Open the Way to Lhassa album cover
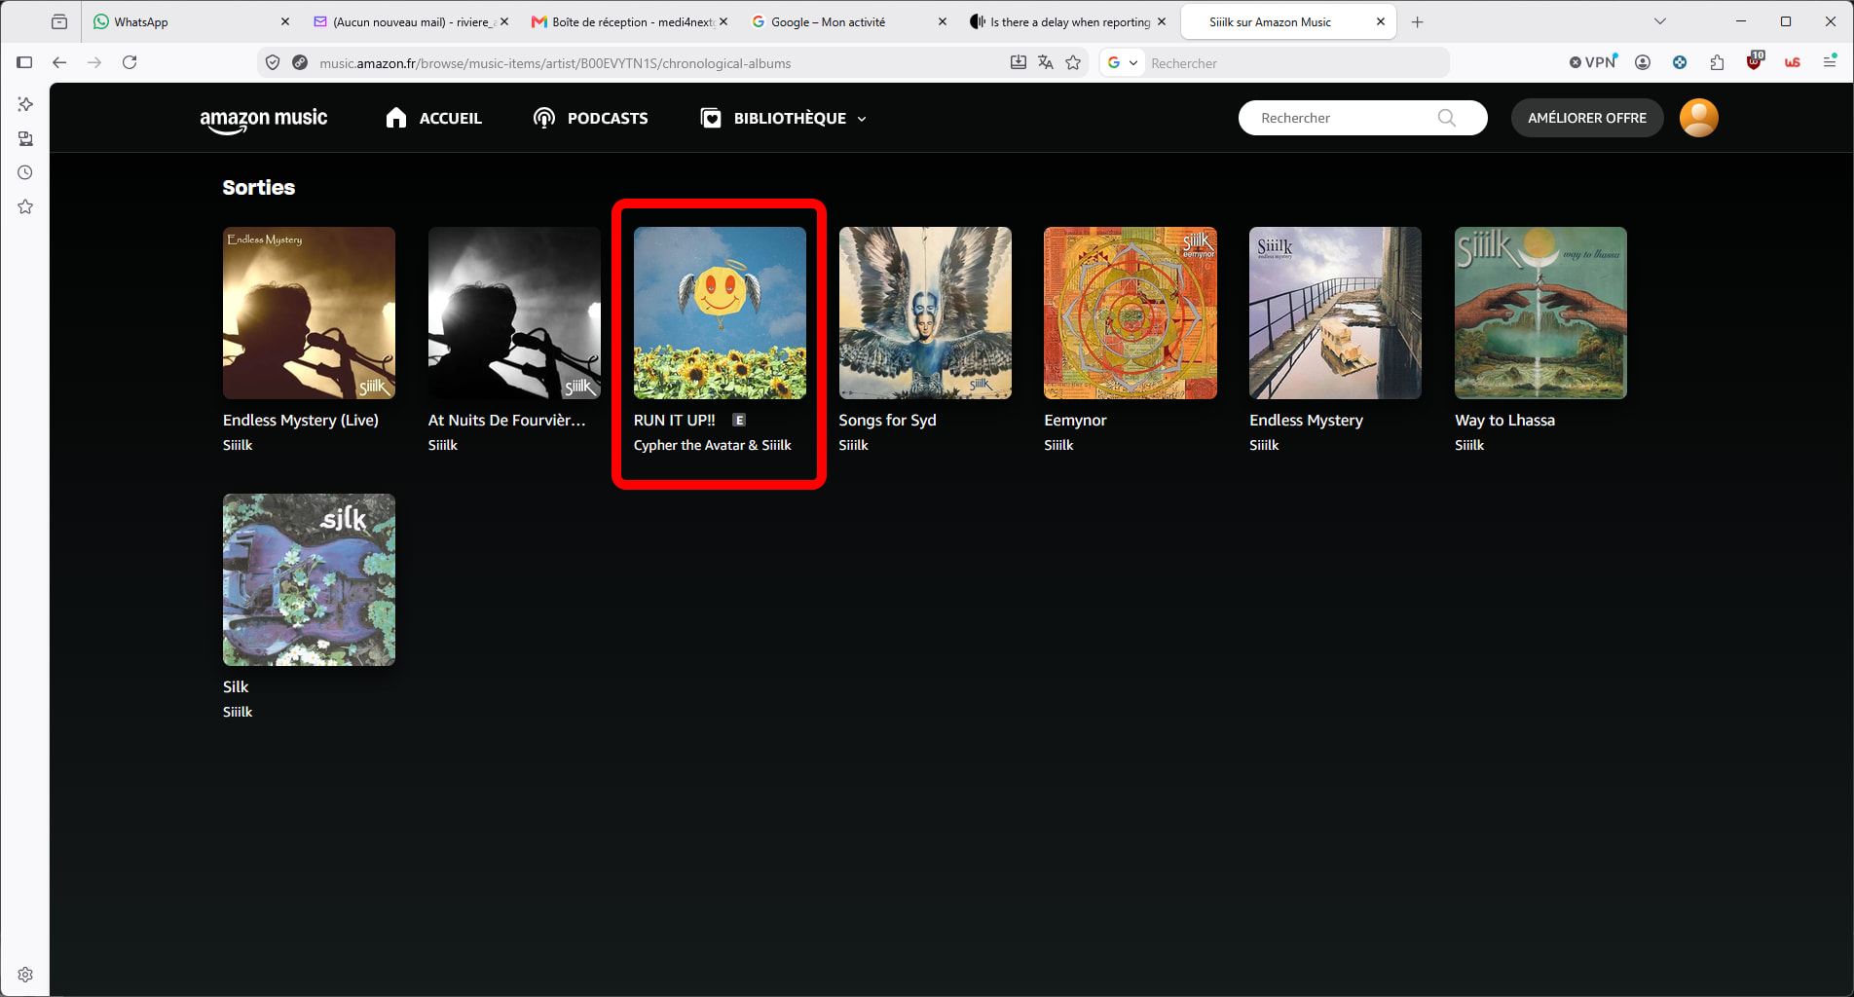This screenshot has width=1854, height=997. pyautogui.click(x=1540, y=313)
